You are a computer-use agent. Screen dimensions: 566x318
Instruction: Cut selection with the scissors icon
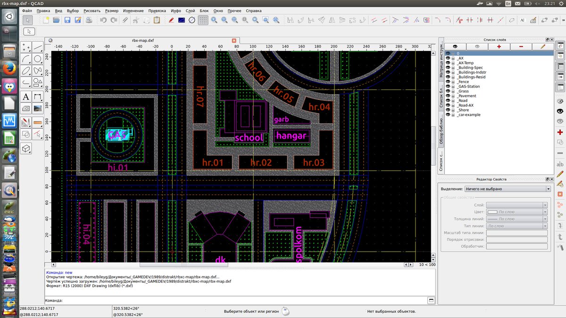135,20
